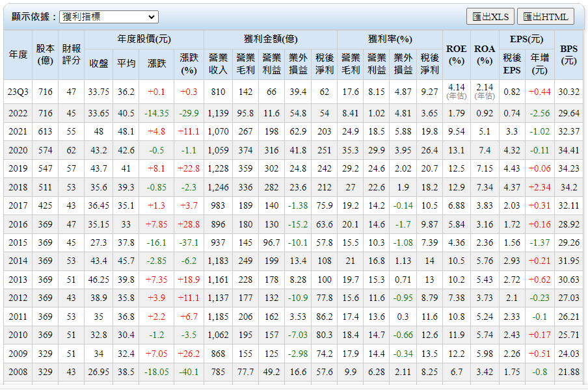Screen dimensions: 588x390
Task: Select the 稅後EPS column header
Action: [x=512, y=64]
